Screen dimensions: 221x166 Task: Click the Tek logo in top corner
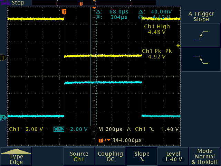(x=6, y=3)
